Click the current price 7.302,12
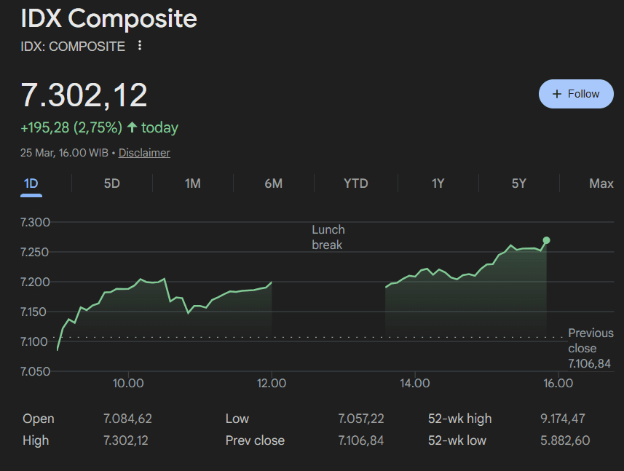The height and width of the screenshot is (471, 624). (x=84, y=95)
